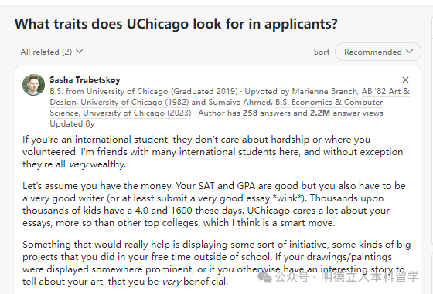This screenshot has height=294, width=433.
Task: Open upvoter Marienne Branch's profile
Action: tap(325, 91)
